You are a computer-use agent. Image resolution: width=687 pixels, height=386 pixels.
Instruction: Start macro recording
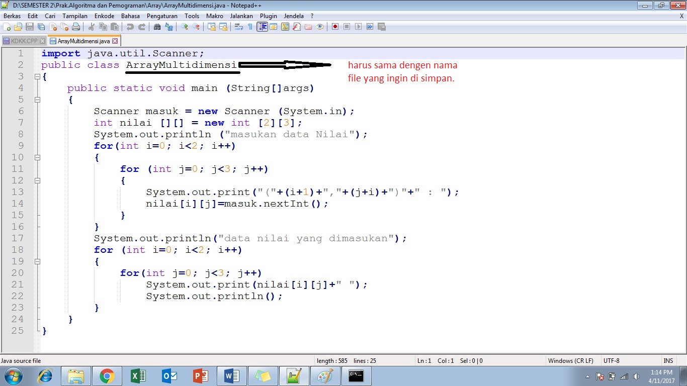tap(334, 26)
